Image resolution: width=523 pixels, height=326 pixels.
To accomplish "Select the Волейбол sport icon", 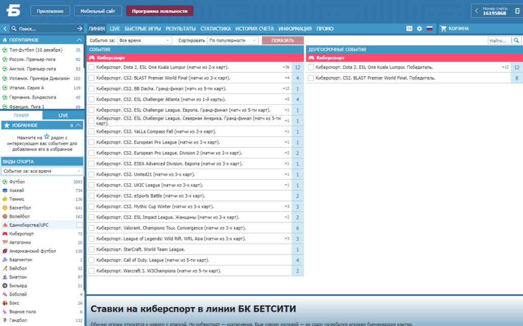I will tap(5, 217).
